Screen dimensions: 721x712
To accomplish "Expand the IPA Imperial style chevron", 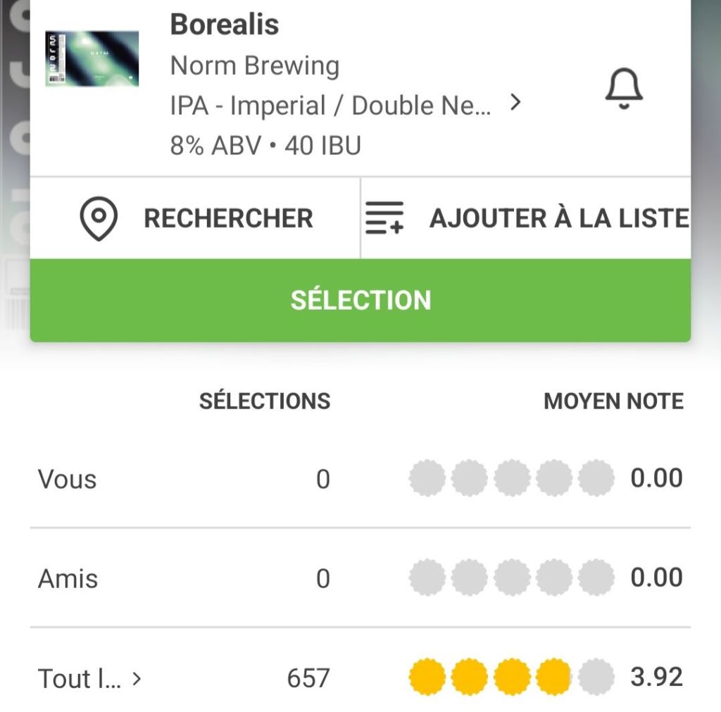I will tap(515, 103).
